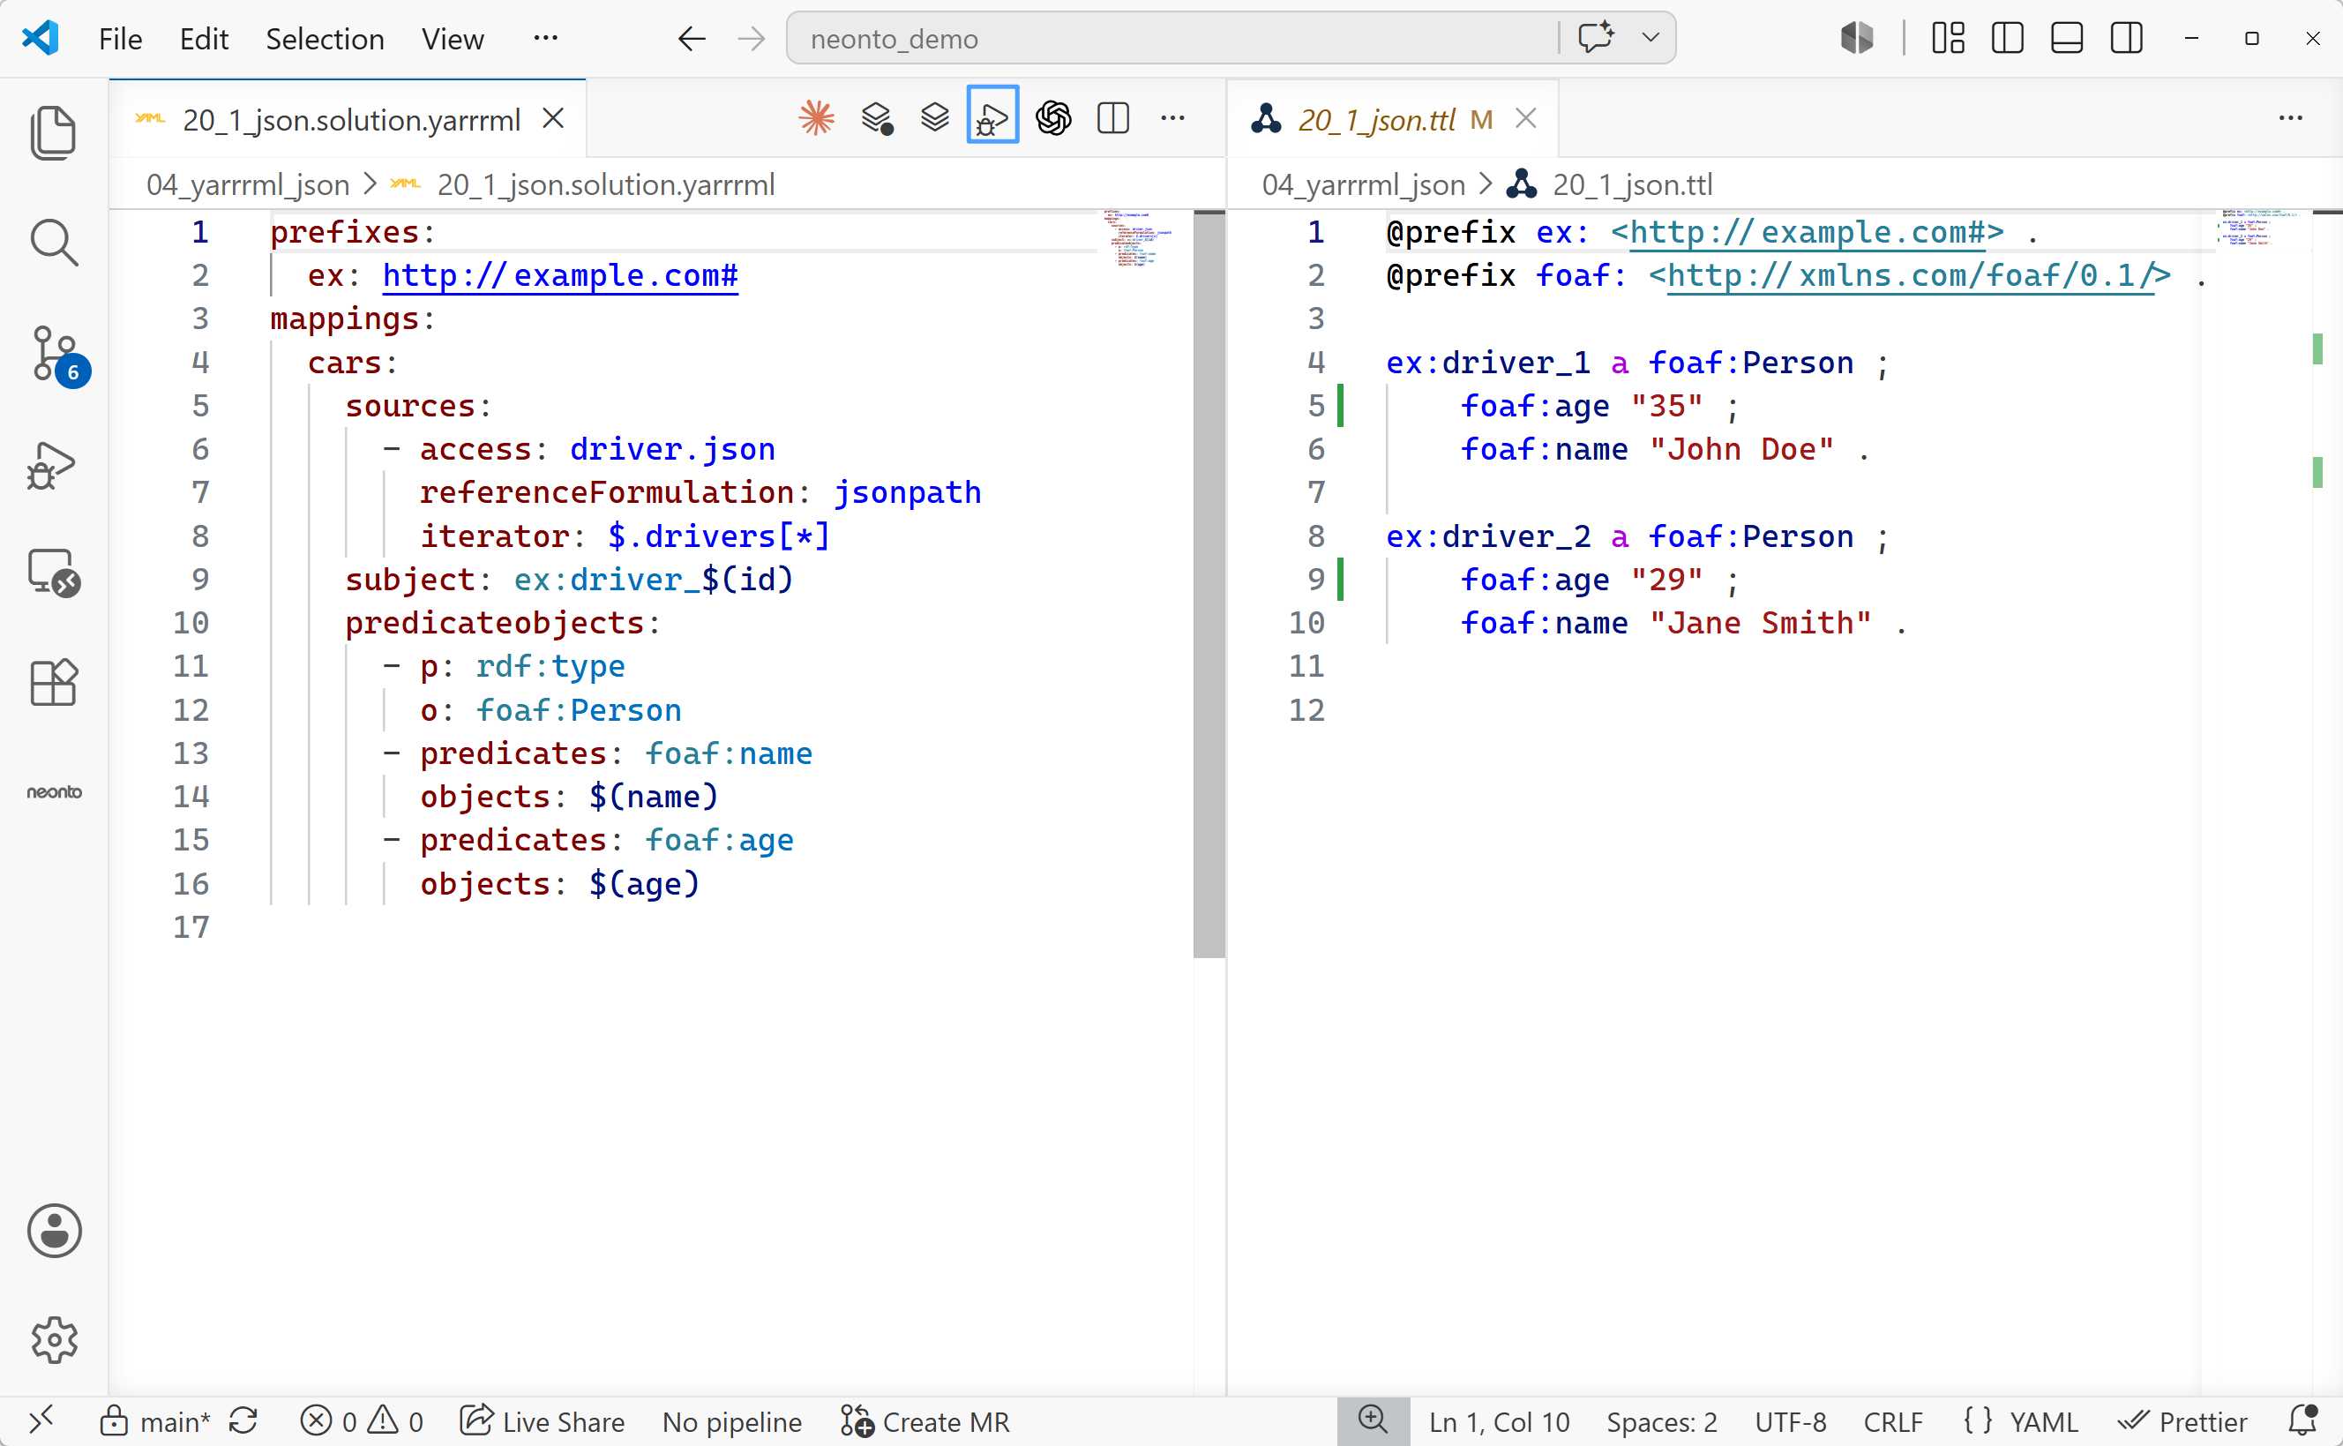Follow the http://example.com# link on line 2

click(560, 275)
